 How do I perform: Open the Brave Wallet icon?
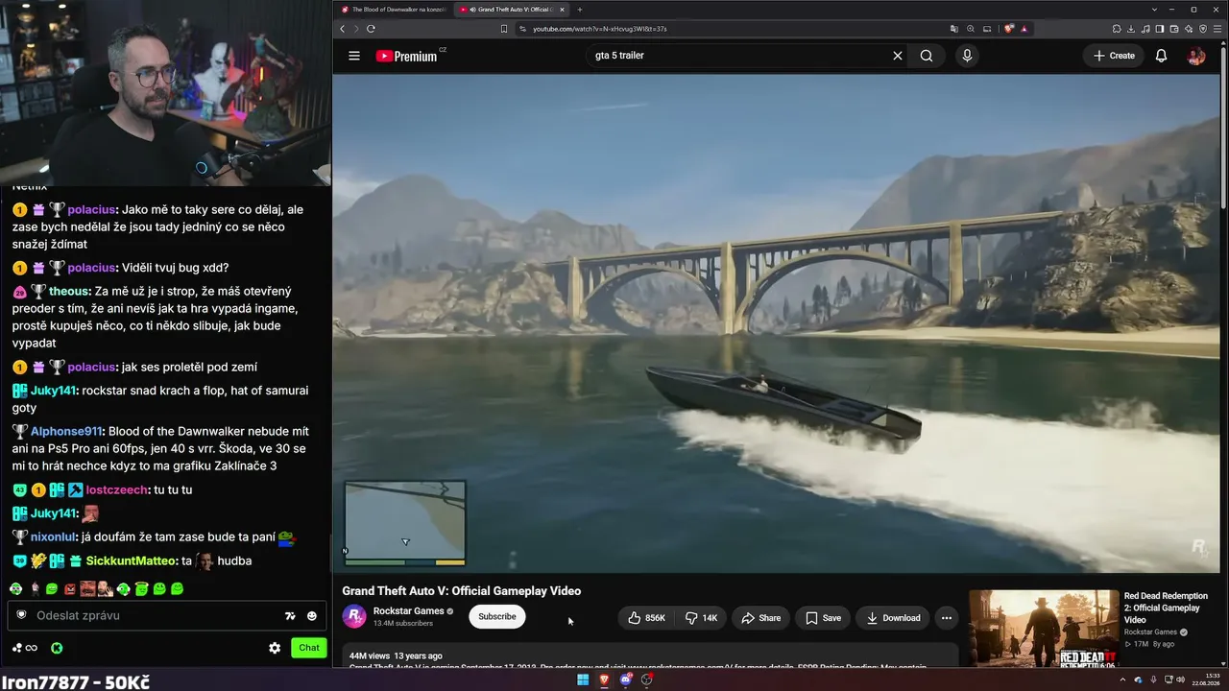point(1174,29)
